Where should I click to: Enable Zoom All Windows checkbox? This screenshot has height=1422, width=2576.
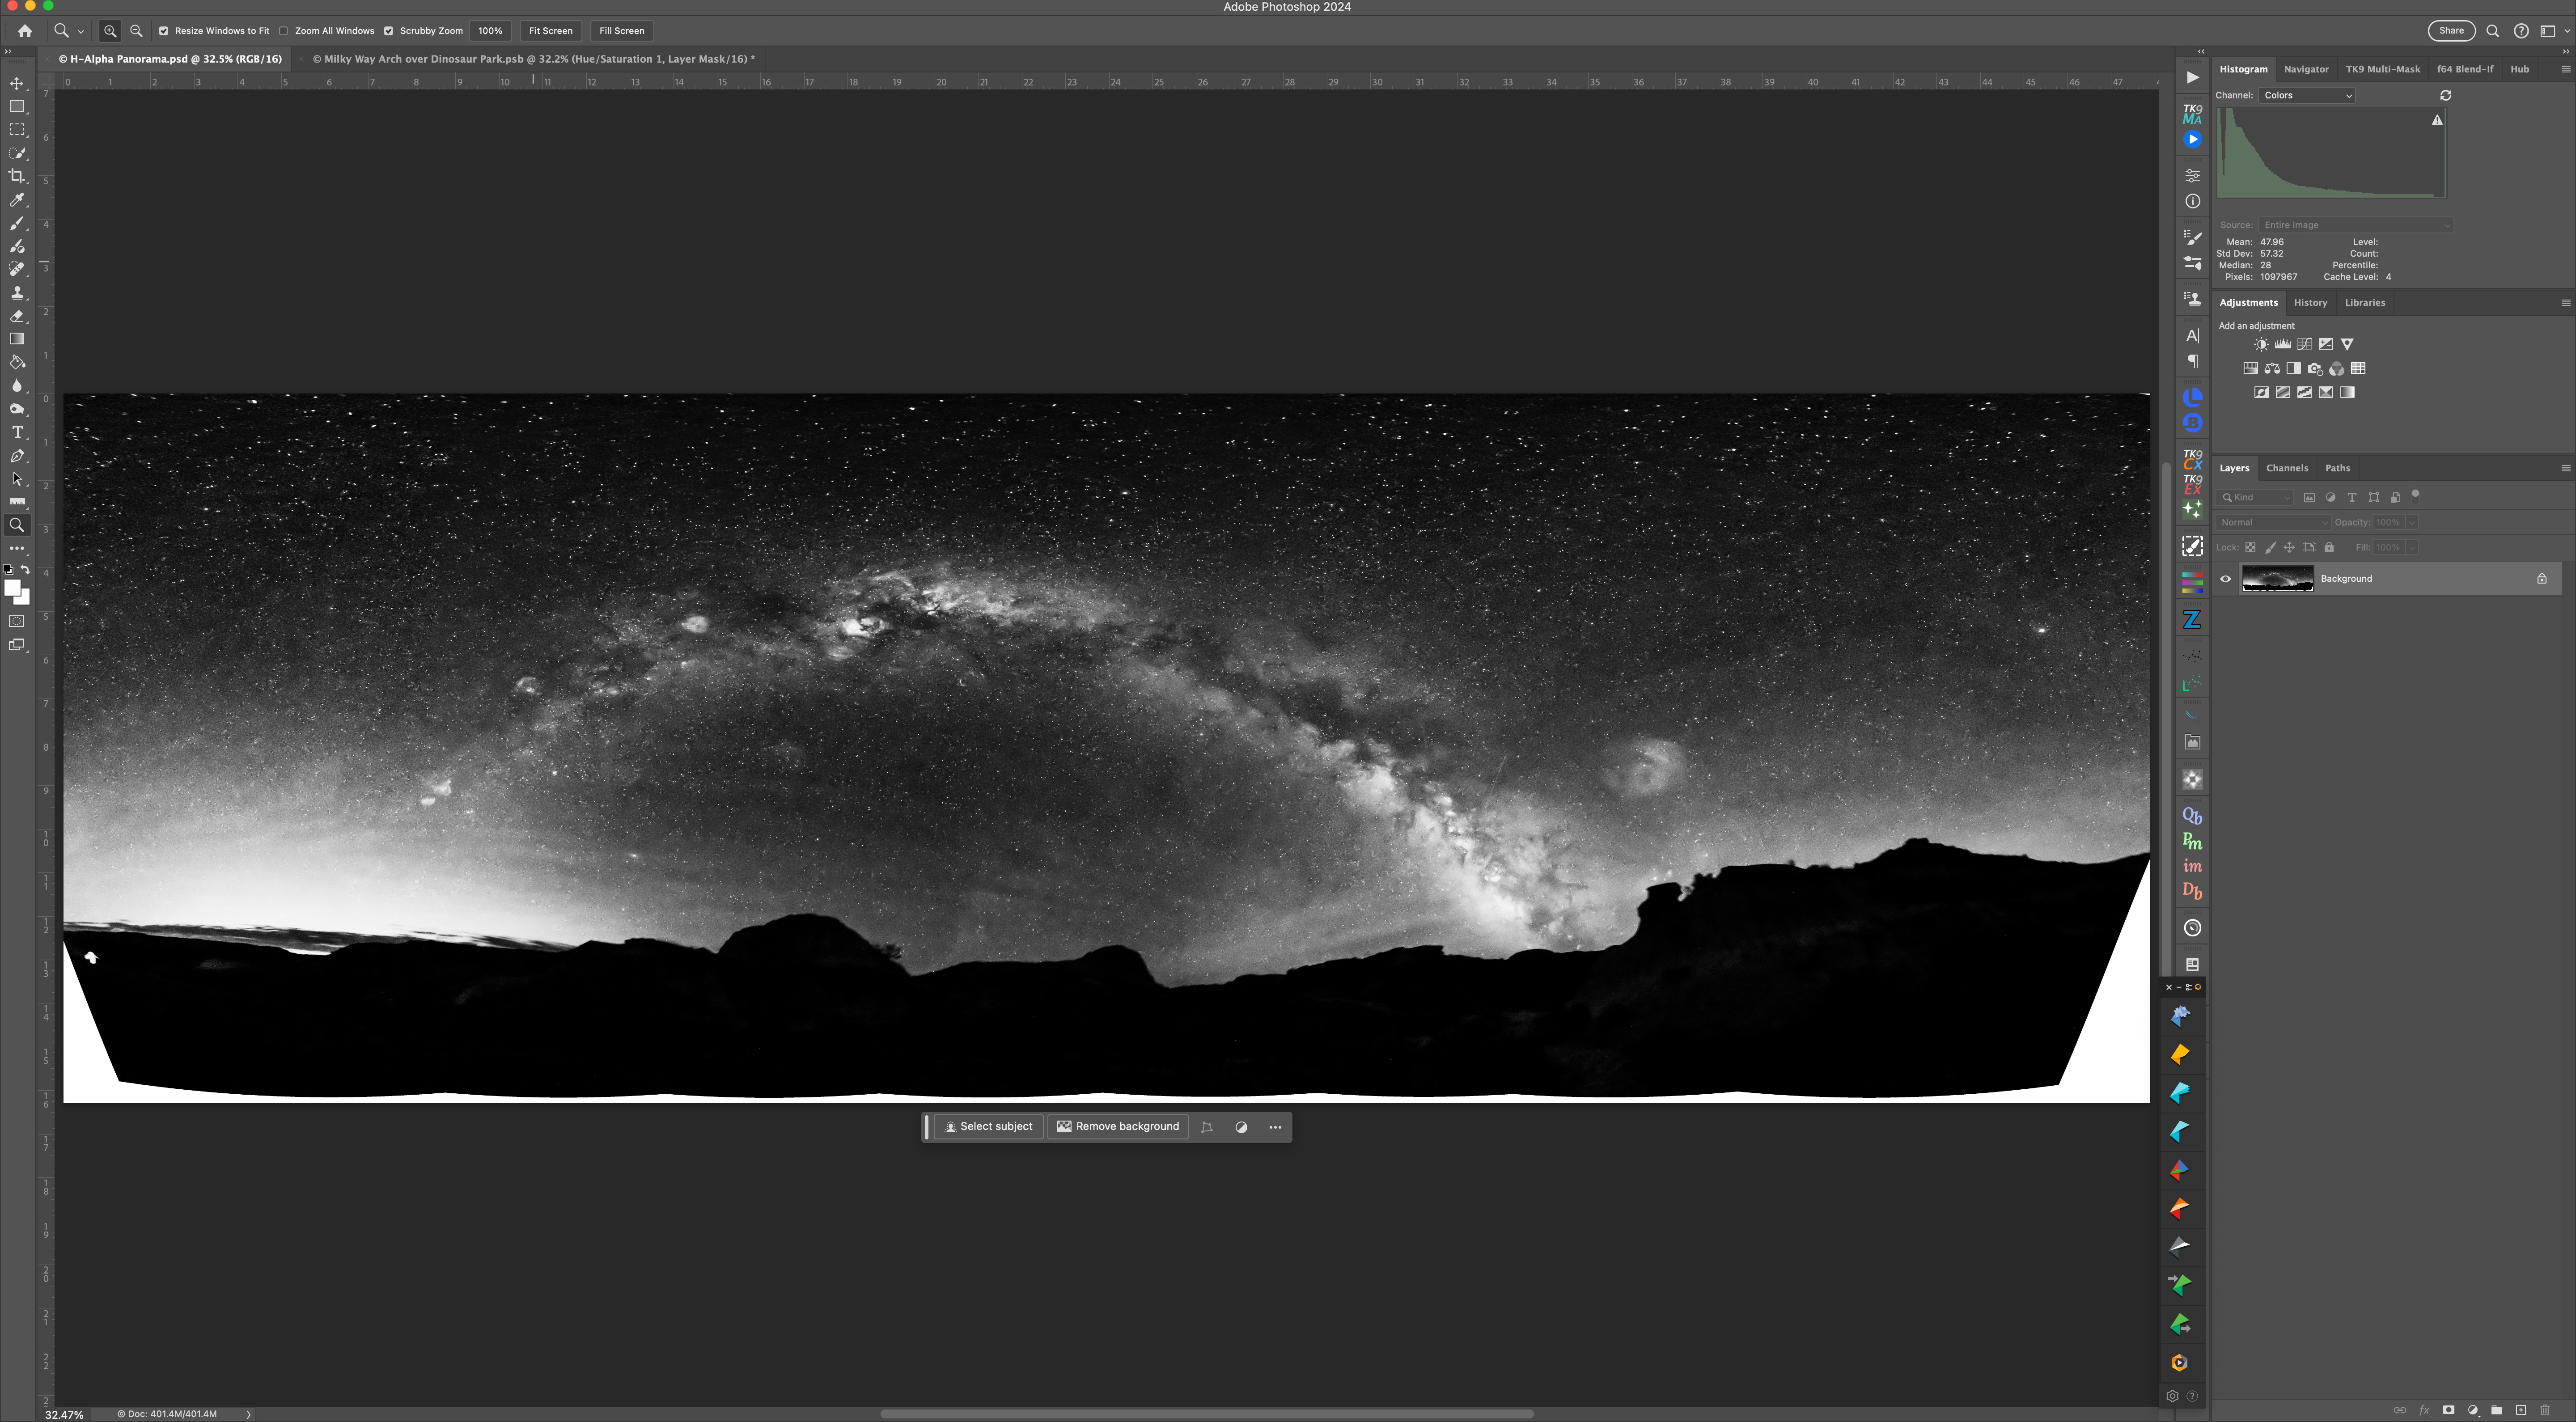pyautogui.click(x=284, y=31)
